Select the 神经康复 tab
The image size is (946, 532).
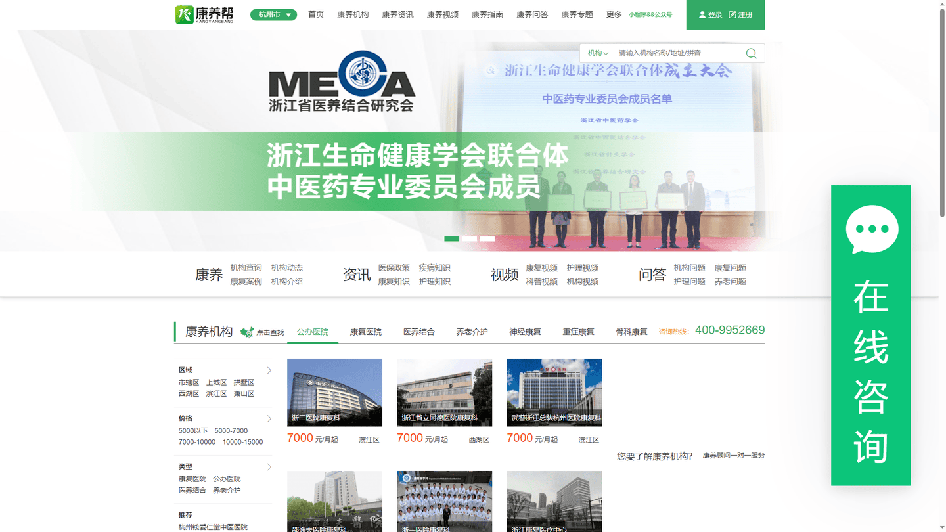point(525,332)
